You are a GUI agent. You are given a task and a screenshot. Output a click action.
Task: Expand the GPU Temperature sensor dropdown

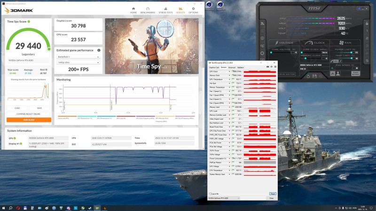click(229, 79)
